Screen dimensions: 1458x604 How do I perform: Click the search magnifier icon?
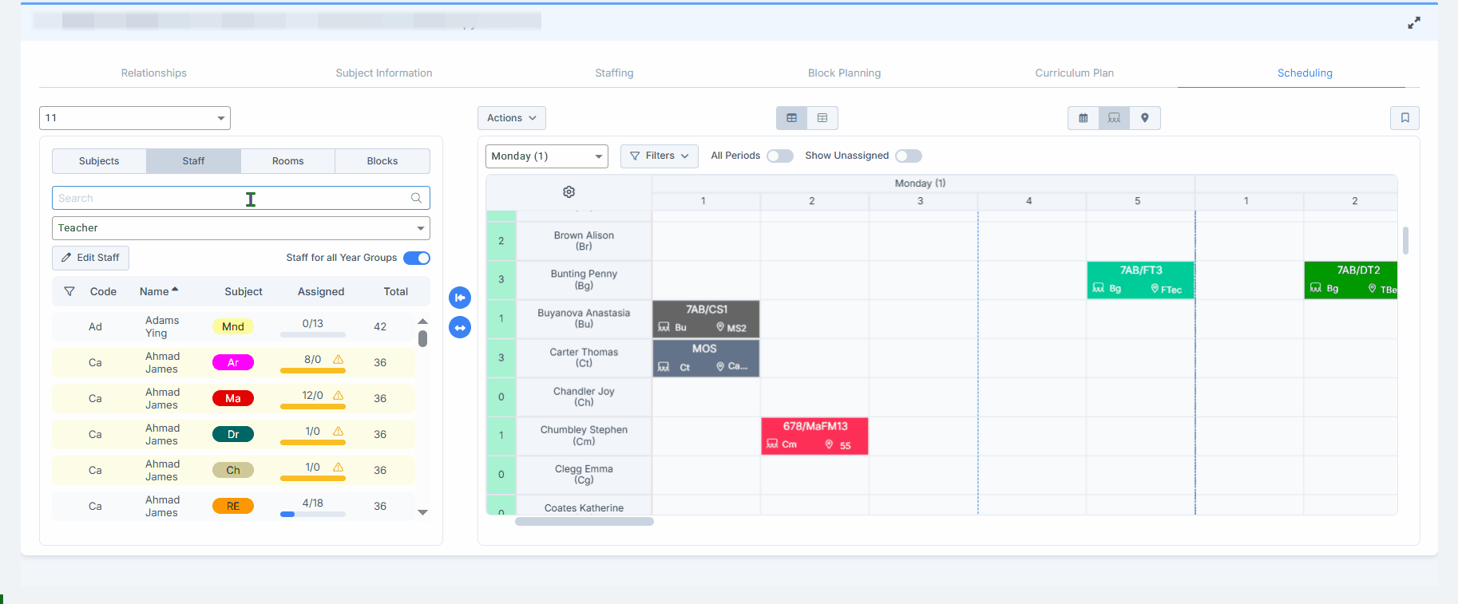[x=416, y=198]
